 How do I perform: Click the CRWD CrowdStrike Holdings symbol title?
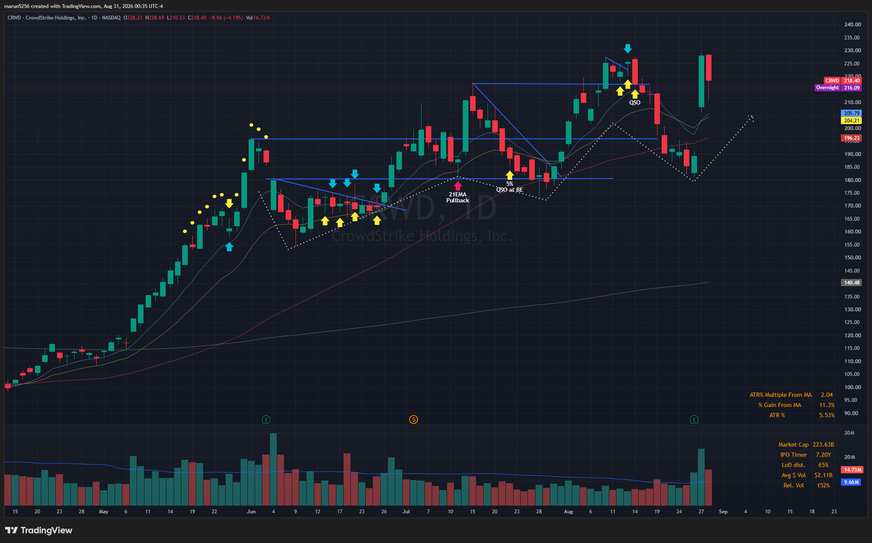[x=64, y=17]
